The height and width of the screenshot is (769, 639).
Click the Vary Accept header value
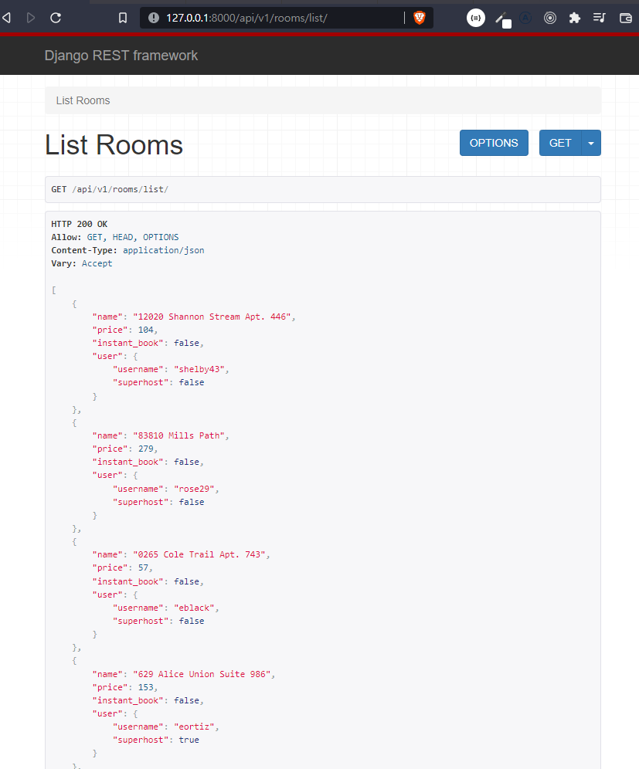pyautogui.click(x=97, y=263)
